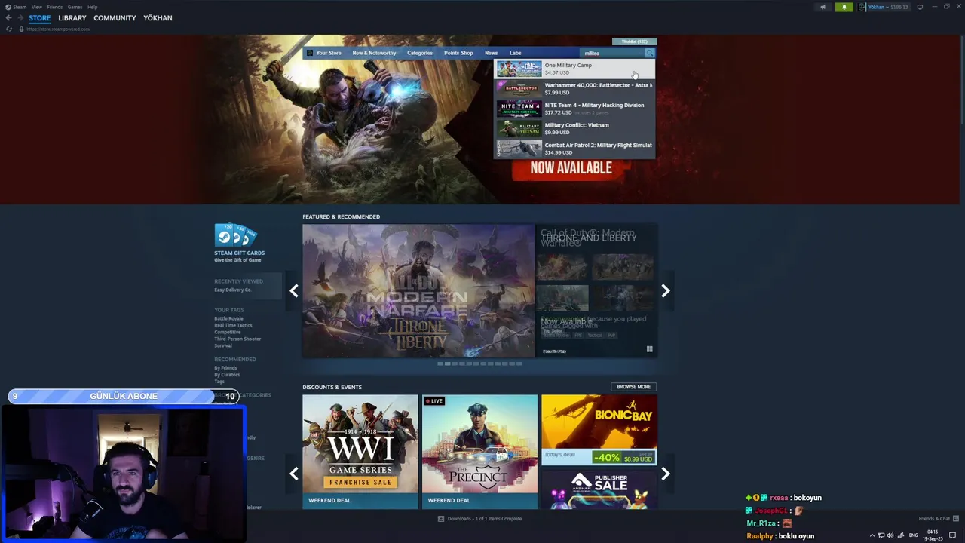Open the Categories nav menu
The width and height of the screenshot is (965, 543).
coord(420,53)
